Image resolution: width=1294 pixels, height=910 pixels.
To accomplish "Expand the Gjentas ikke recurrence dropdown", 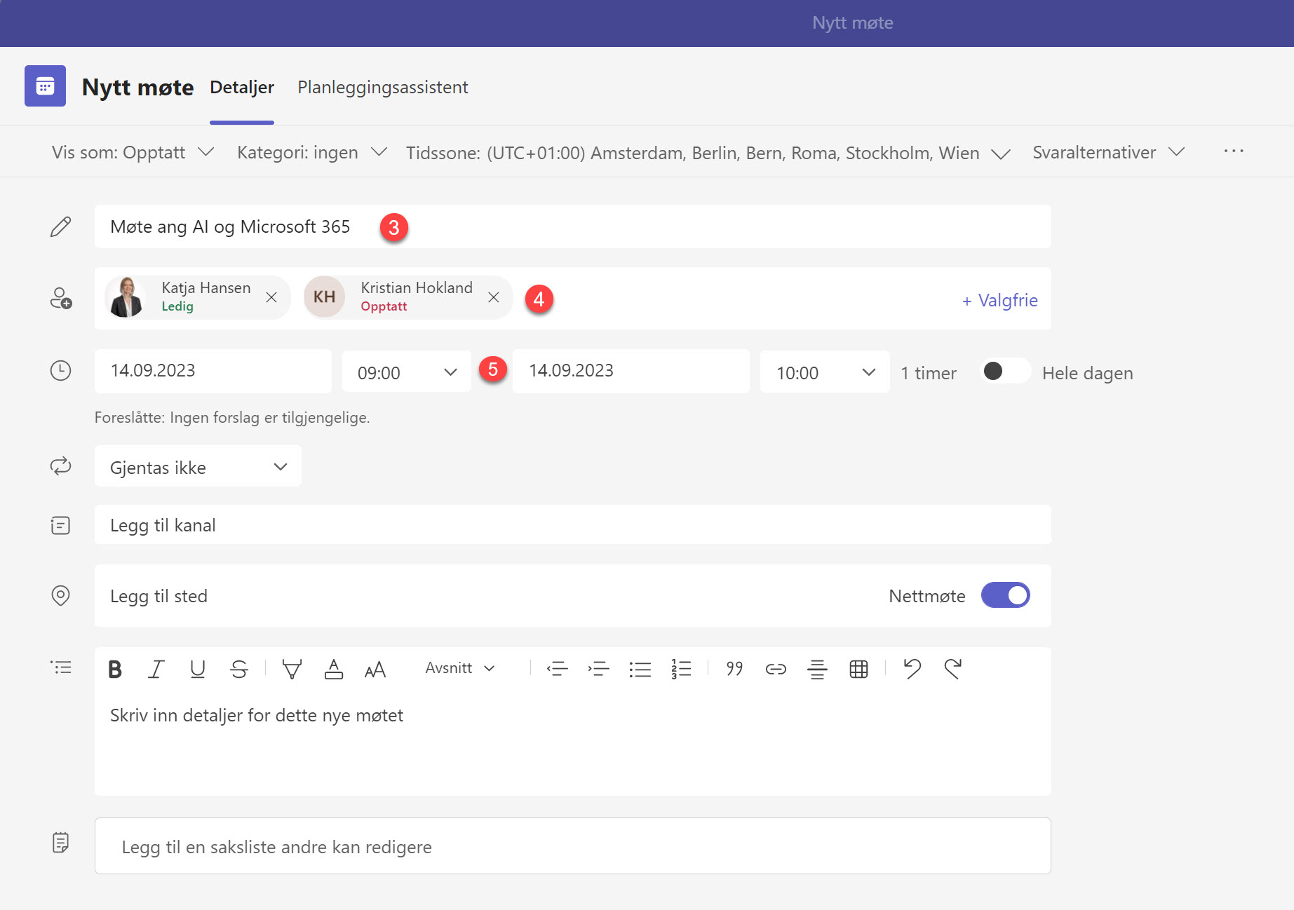I will tap(197, 466).
